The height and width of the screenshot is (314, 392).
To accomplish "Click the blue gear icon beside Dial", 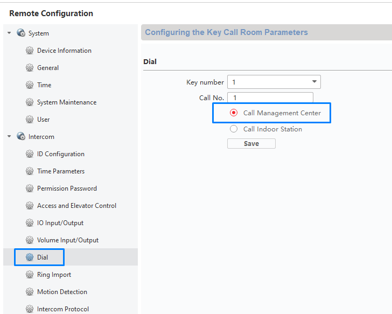I will tap(30, 257).
